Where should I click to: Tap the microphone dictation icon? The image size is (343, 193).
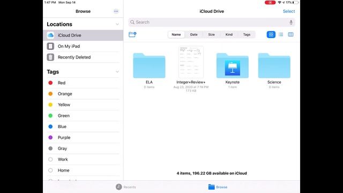click(x=291, y=22)
